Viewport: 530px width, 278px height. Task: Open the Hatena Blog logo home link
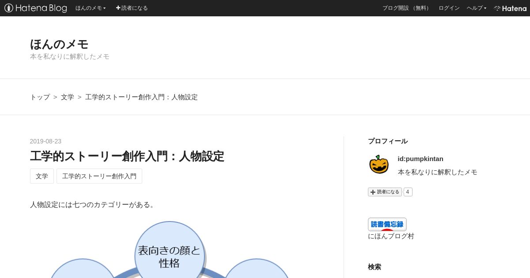coord(36,8)
